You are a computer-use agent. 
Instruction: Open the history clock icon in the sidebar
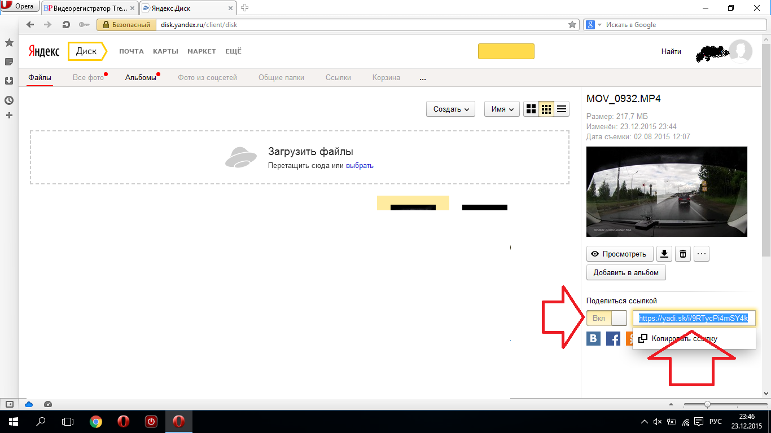point(9,100)
